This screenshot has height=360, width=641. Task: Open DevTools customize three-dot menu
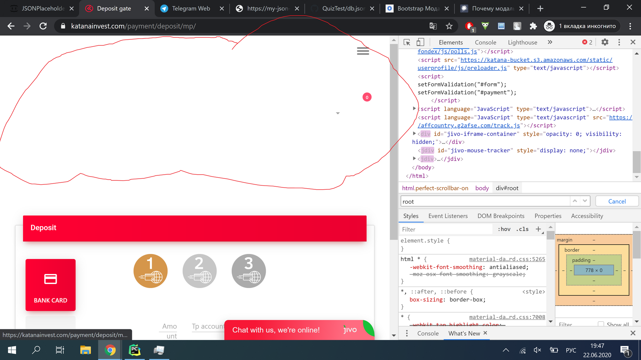click(x=619, y=42)
